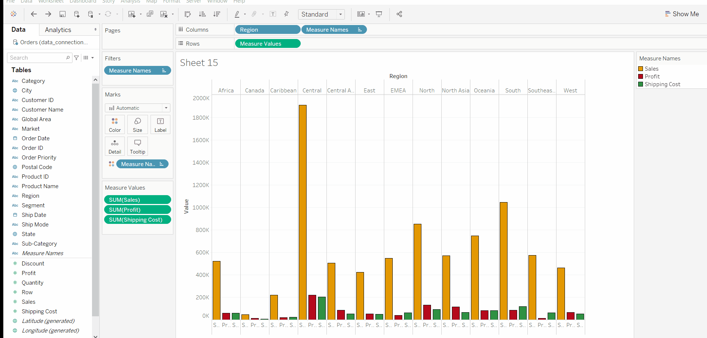This screenshot has width=707, height=338.
Task: Expand the Analytics pane dropdown arrow
Action: [x=95, y=29]
